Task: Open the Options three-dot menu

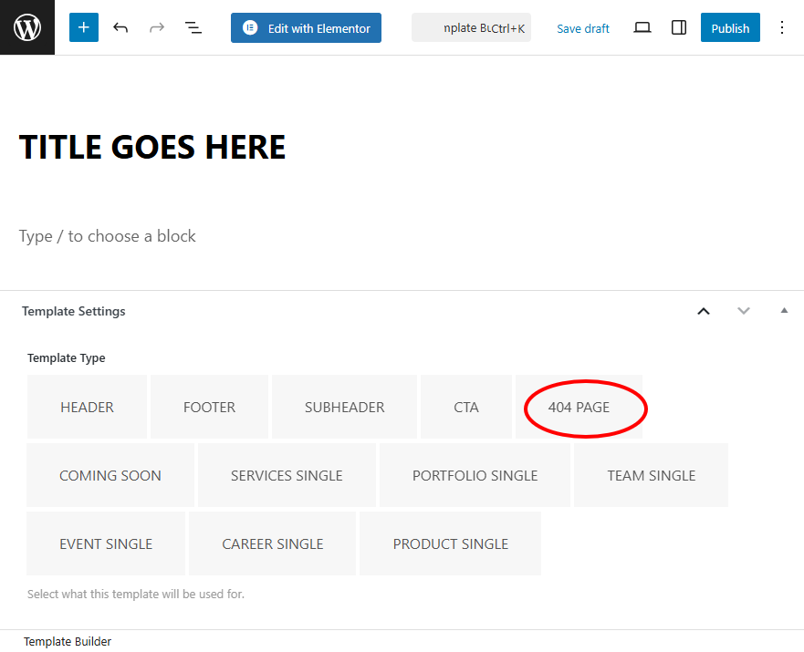Action: tap(781, 27)
